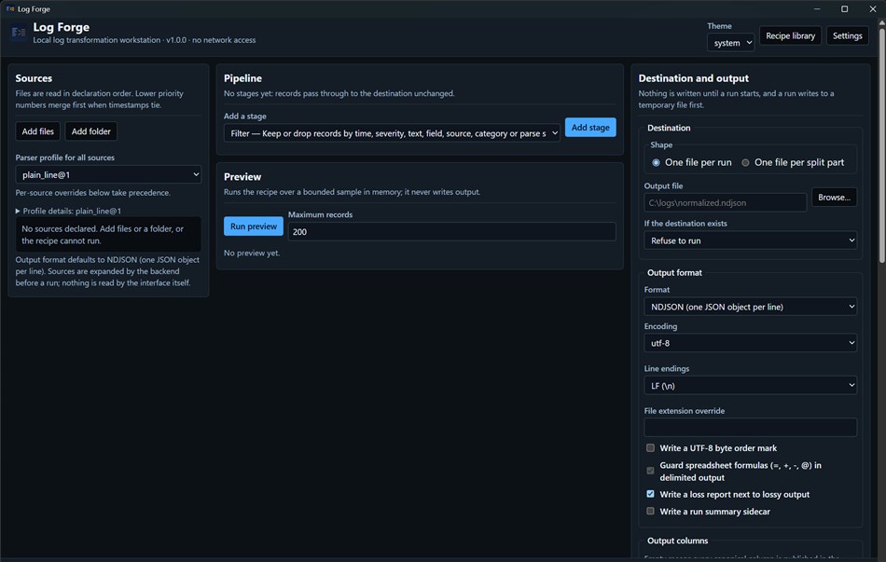Click the Log Forge title bar app icon

pyautogui.click(x=10, y=9)
